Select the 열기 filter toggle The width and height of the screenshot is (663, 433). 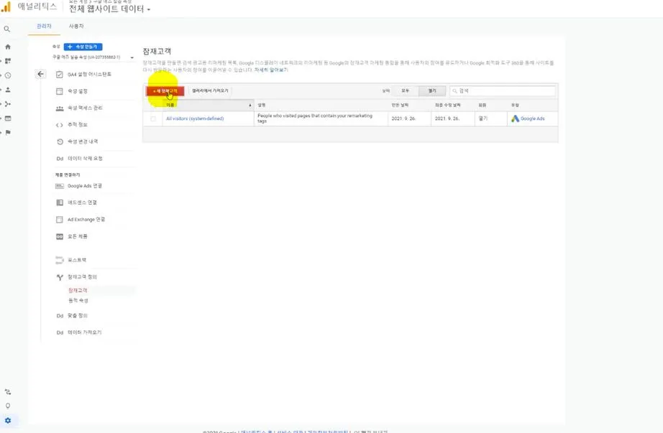432,90
